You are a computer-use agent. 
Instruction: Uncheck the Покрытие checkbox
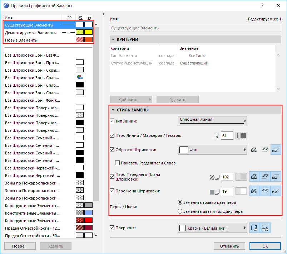[x=112, y=228]
